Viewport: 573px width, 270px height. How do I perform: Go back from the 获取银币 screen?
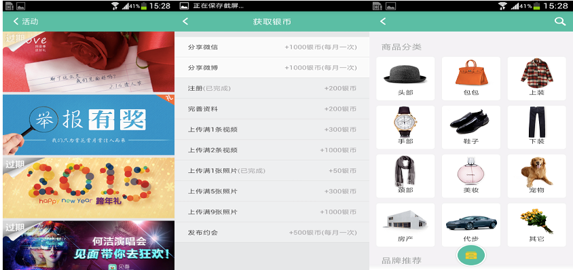185,22
